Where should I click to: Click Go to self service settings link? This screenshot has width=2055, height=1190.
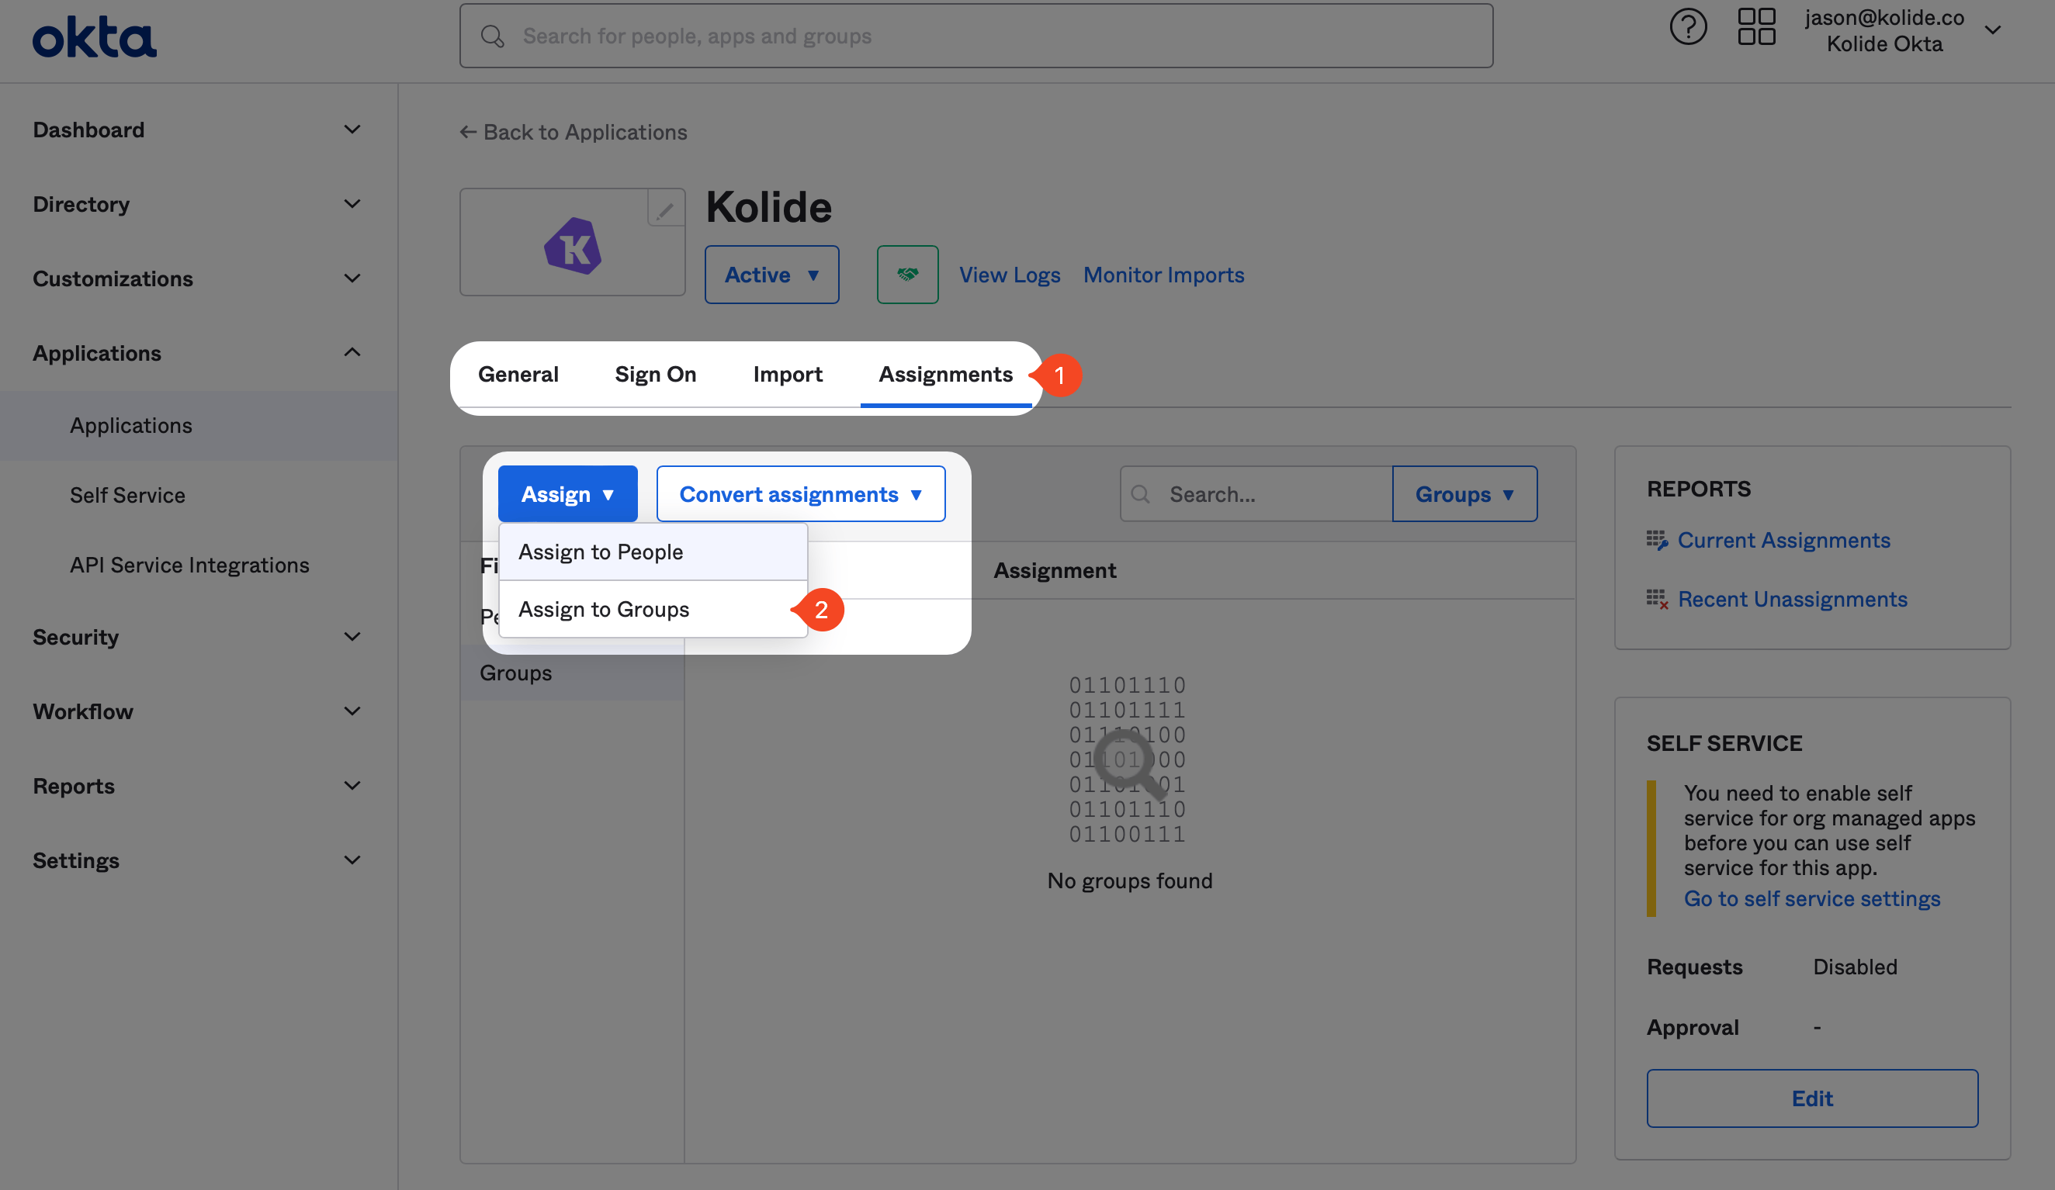pyautogui.click(x=1811, y=898)
